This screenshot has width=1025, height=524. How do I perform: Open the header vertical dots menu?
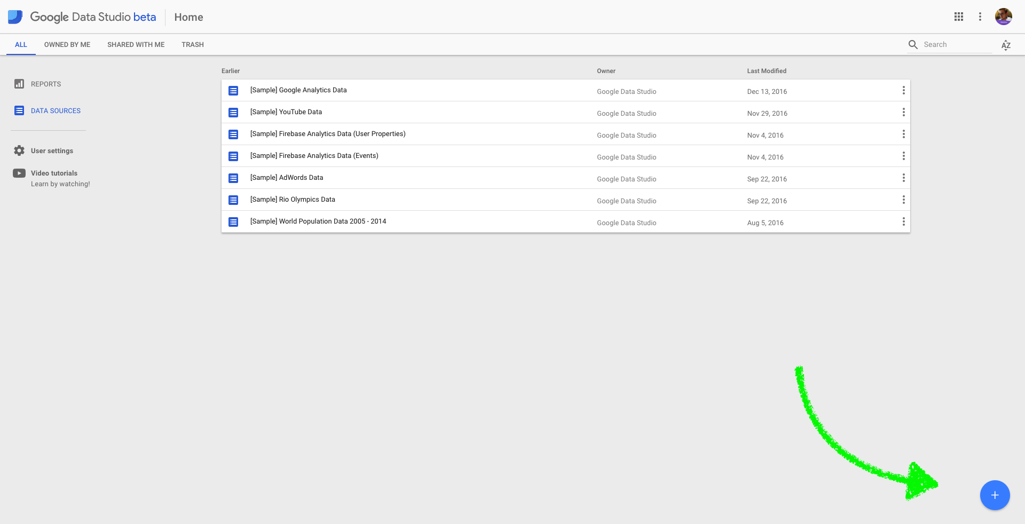tap(980, 17)
